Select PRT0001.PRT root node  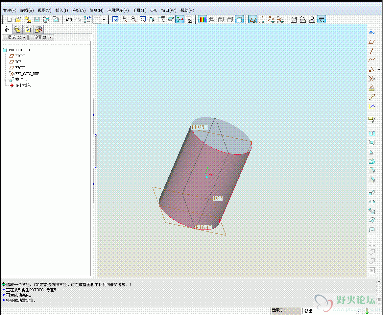coord(17,50)
